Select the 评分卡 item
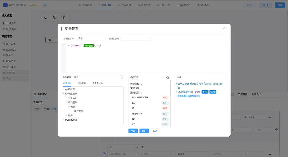Image resolution: width=288 pixels, height=157 pixels. [8, 55]
